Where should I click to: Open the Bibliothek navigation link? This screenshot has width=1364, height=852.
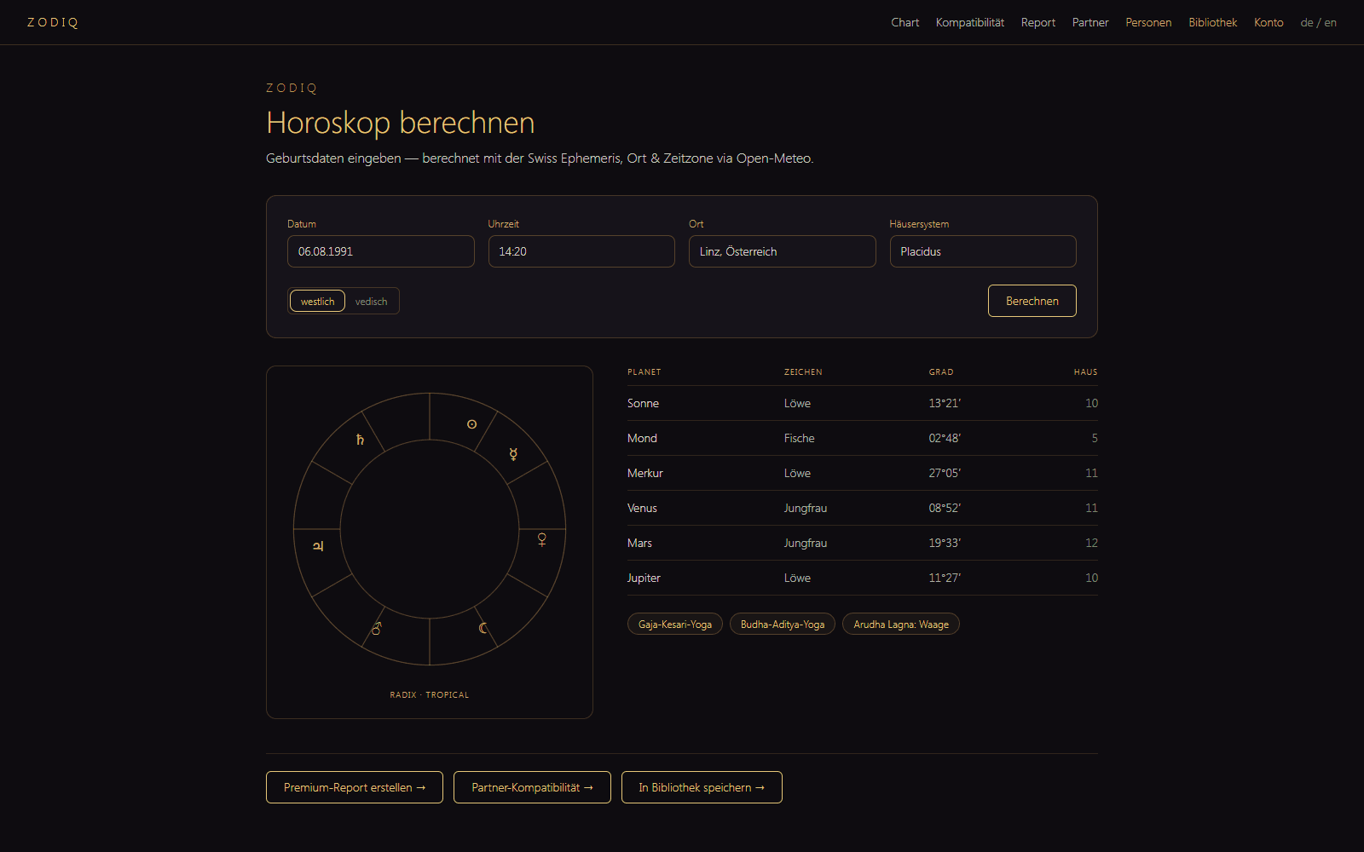click(1212, 22)
